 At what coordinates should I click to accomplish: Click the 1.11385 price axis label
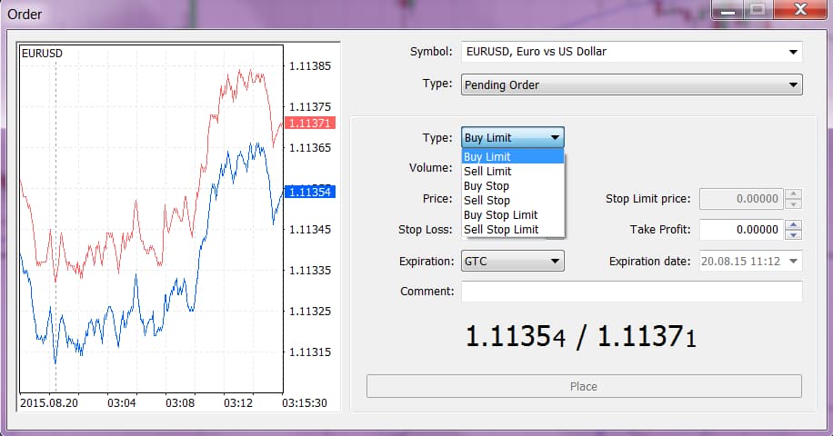point(310,65)
